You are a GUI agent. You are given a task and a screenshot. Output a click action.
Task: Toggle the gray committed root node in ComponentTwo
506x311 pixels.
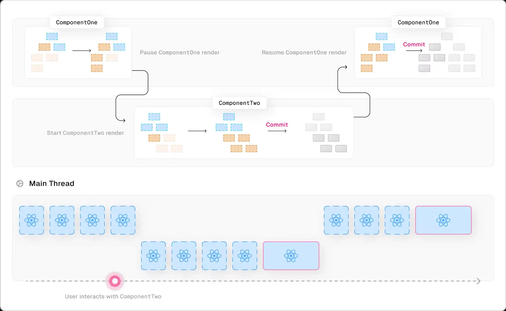[318, 116]
